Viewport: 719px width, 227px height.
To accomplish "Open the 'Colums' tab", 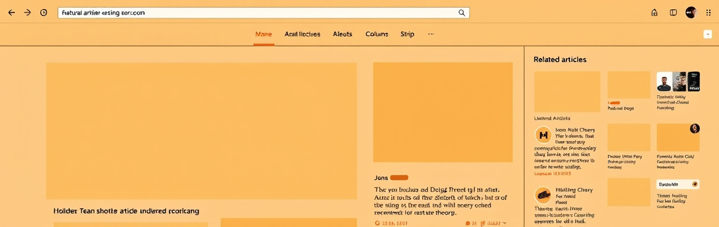I will click(x=377, y=34).
